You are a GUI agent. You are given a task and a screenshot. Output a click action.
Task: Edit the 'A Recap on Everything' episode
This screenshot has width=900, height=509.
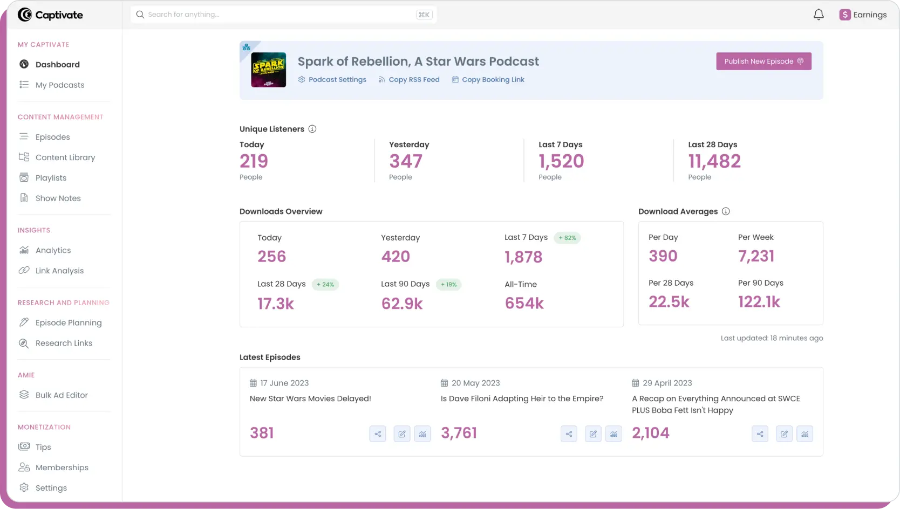coord(784,434)
